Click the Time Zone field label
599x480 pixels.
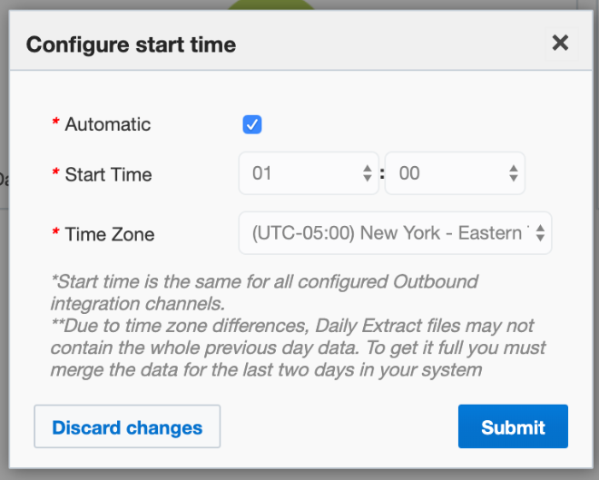tap(110, 234)
